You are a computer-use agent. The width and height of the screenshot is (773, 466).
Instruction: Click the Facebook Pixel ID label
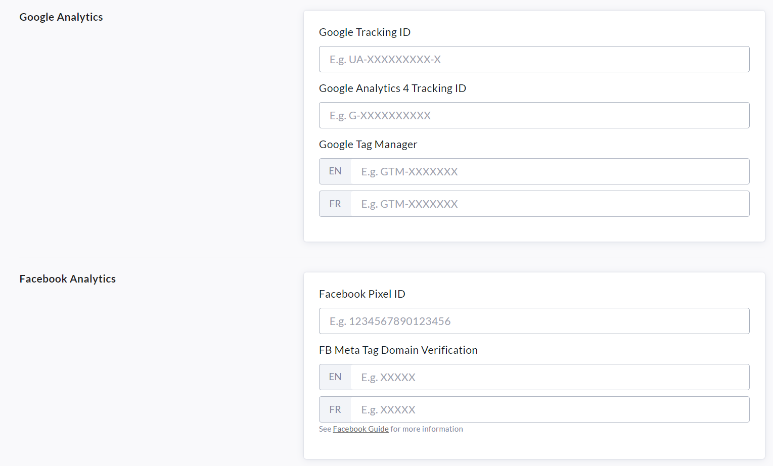point(362,294)
